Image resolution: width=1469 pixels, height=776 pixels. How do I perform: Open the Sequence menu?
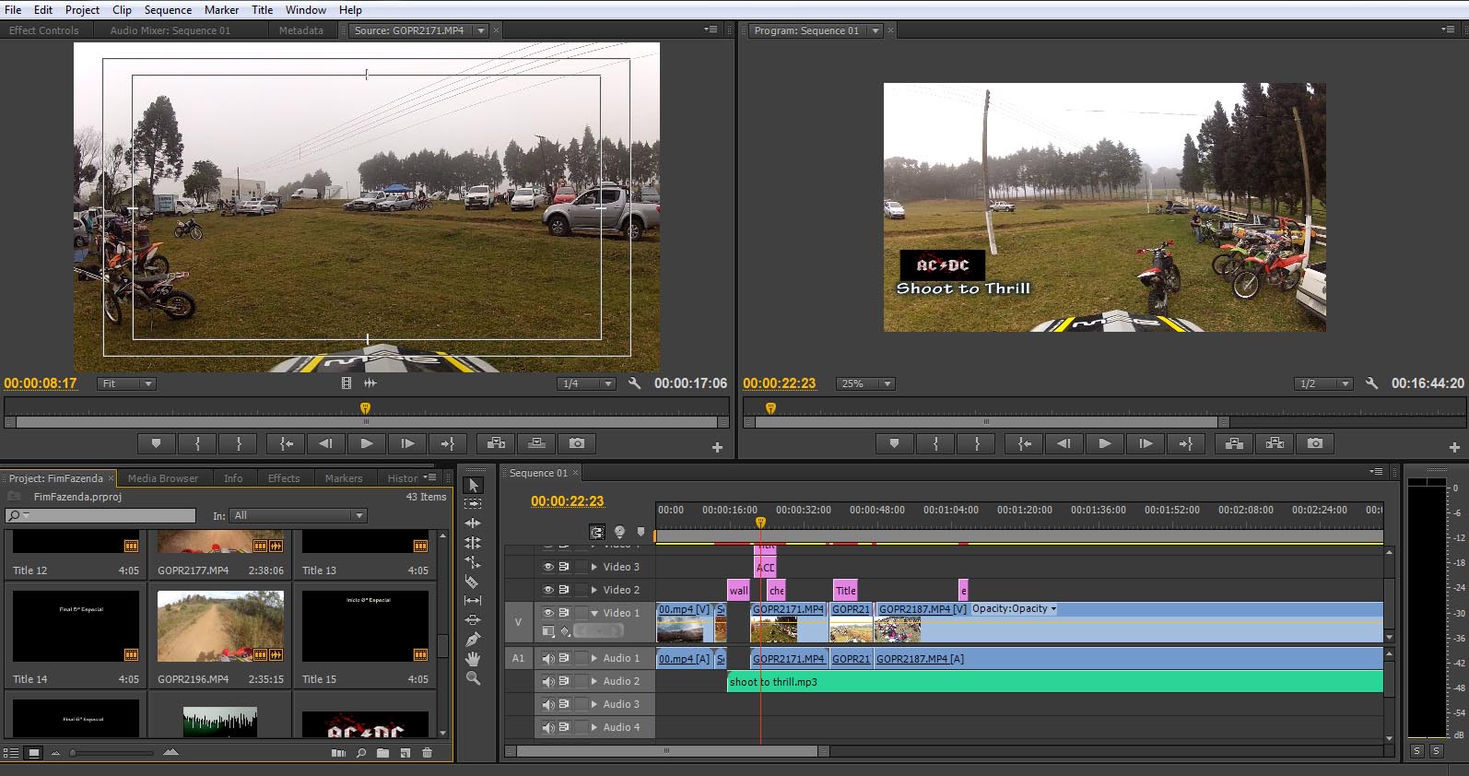168,9
